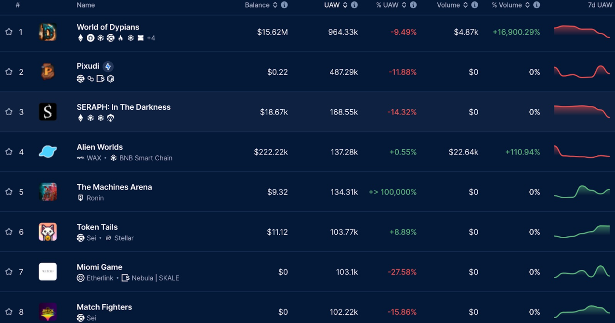Click the sort arrows on the UAW column
Viewport: 615px width, 323px height.
click(x=343, y=5)
